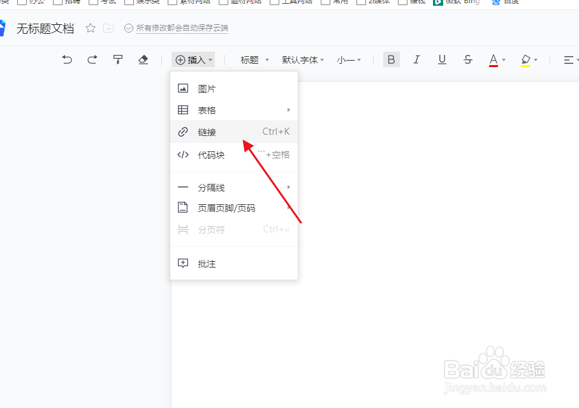Screen dimensions: 579x408
Task: Toggle bold formatting
Action: (392, 59)
